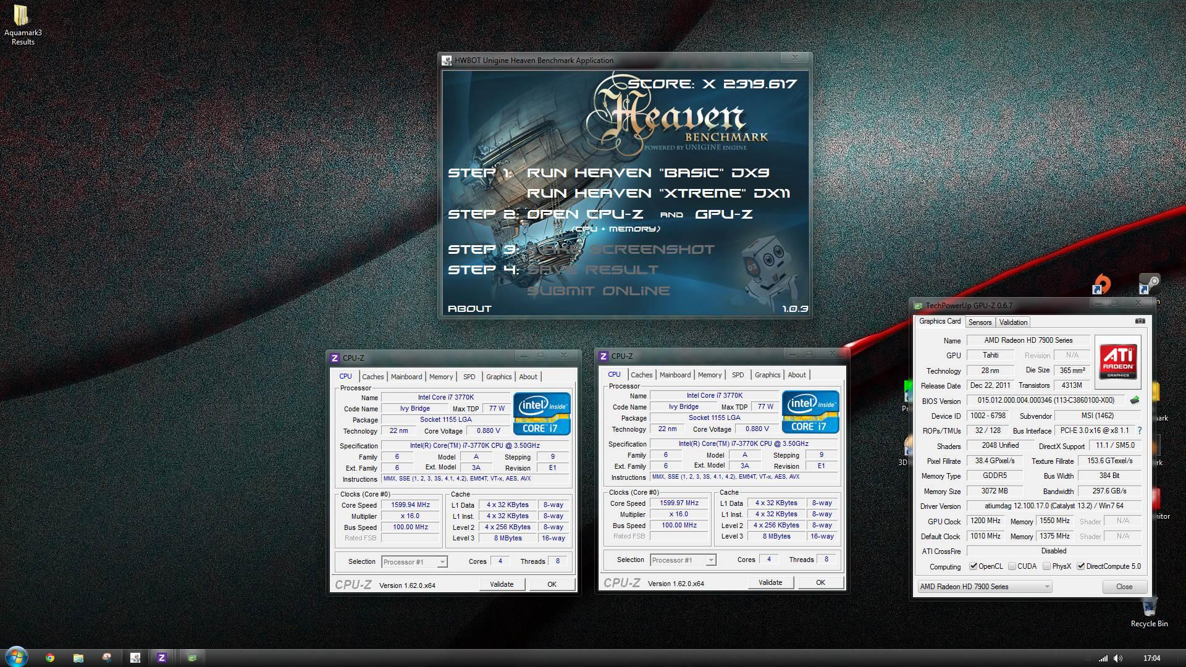Click Validate button in left CPU-Z

502,584
